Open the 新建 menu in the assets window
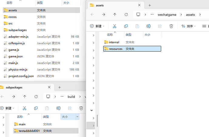The width and height of the screenshot is (209, 137). [97, 26]
